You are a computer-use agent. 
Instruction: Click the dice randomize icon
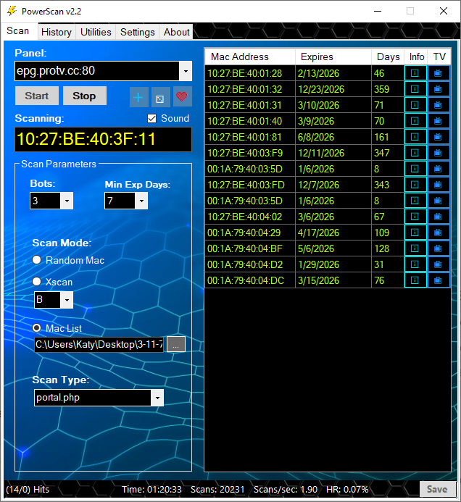160,97
